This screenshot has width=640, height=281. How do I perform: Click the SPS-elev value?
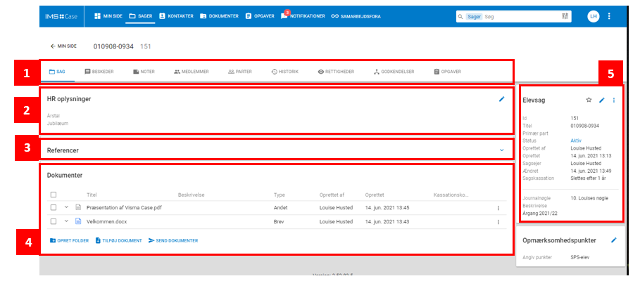580,258
